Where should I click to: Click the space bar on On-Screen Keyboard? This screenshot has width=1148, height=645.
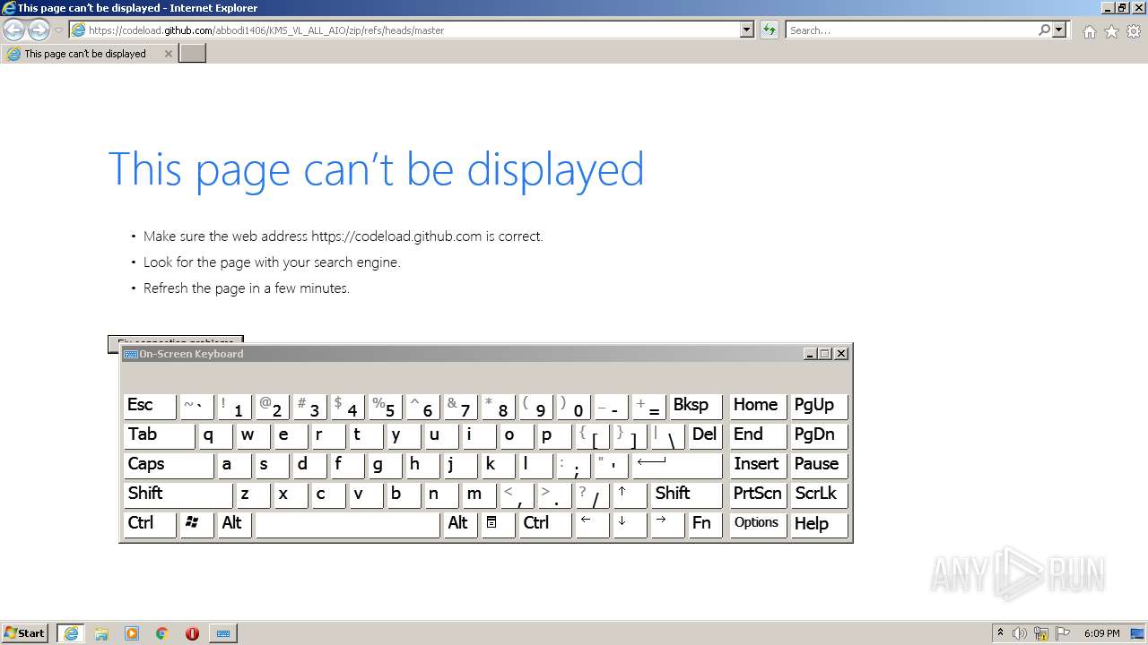[348, 524]
